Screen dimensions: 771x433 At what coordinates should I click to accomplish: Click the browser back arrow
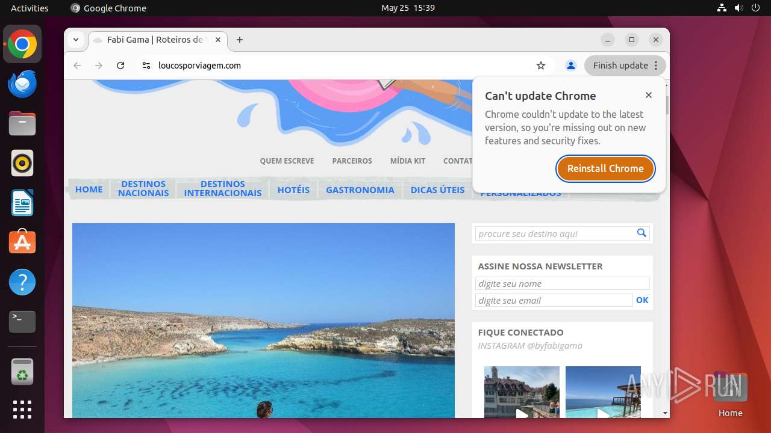[77, 66]
